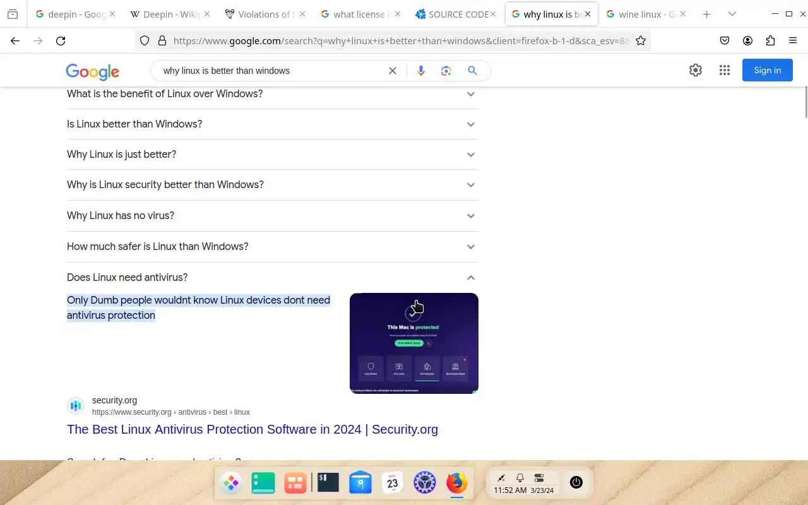
Task: Click the Sign in button
Action: 767,70
